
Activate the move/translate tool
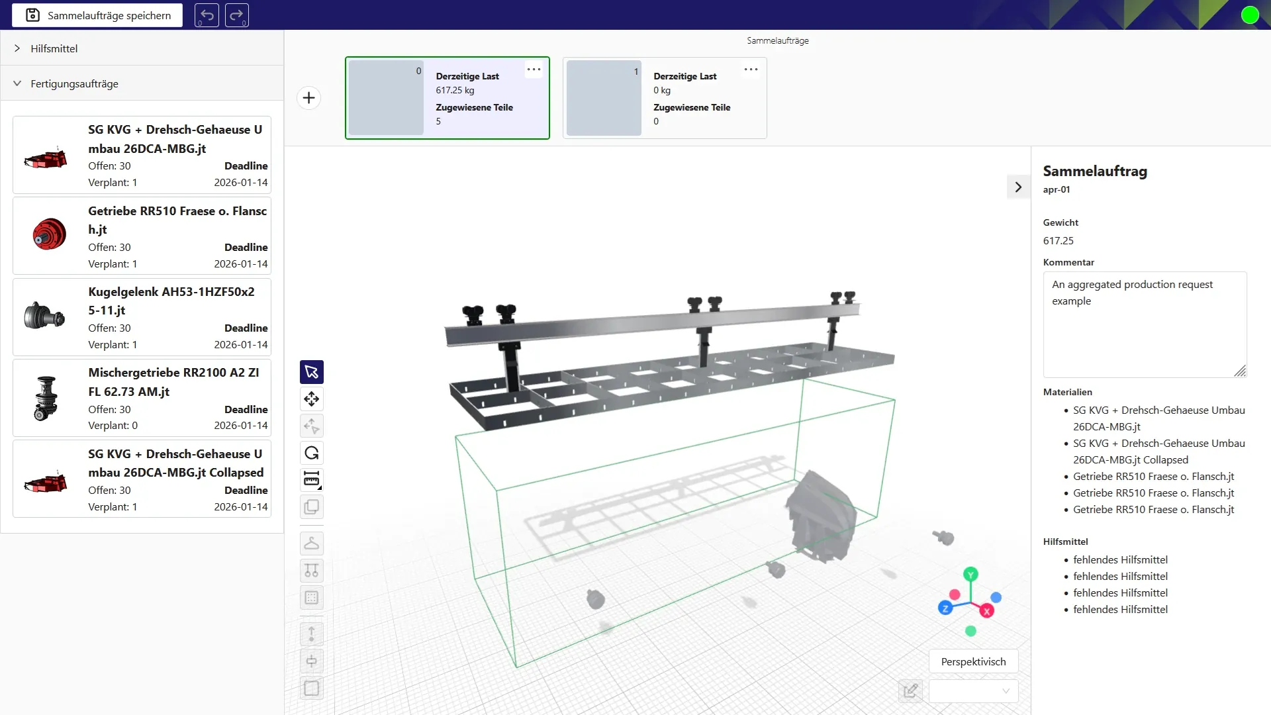(311, 399)
